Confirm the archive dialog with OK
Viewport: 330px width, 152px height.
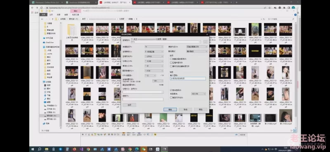[x=170, y=109]
